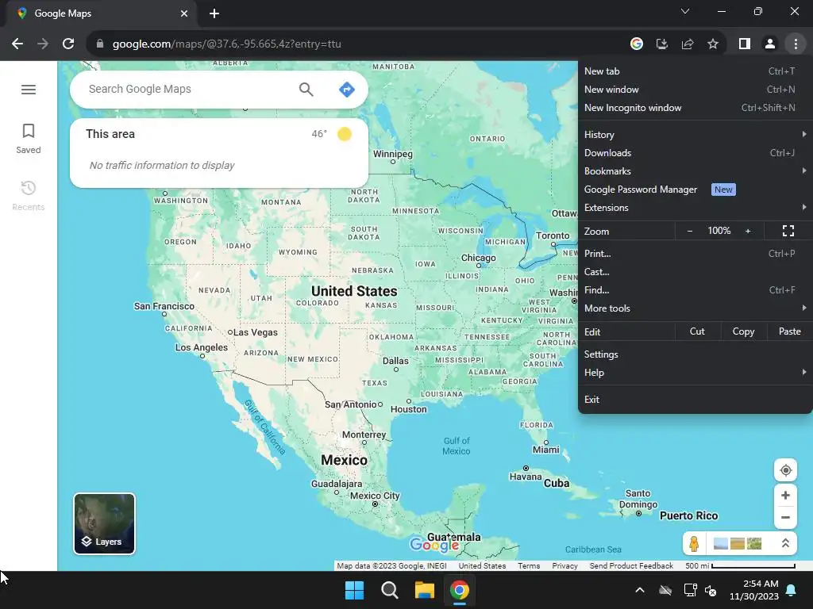The image size is (813, 609).
Task: Open Saved places in sidebar
Action: point(29,139)
